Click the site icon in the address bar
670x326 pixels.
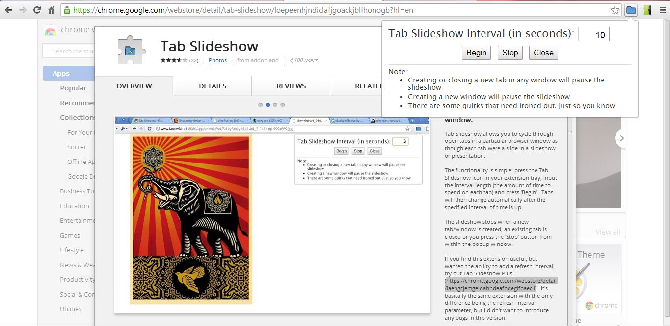67,9
